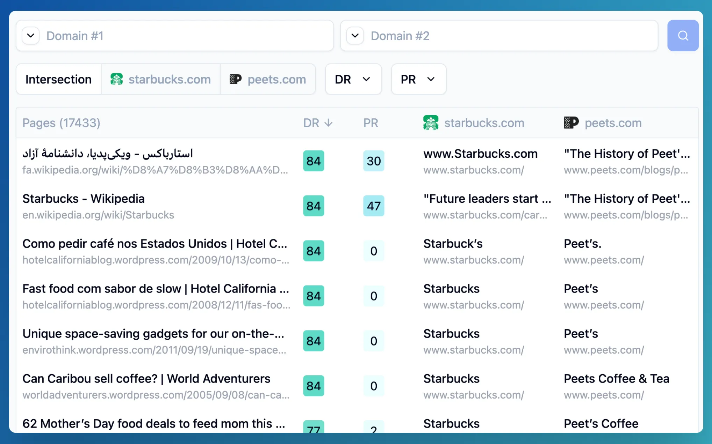This screenshot has height=444, width=712.
Task: Click the Starbucks logo icon in tabs
Action: point(116,79)
